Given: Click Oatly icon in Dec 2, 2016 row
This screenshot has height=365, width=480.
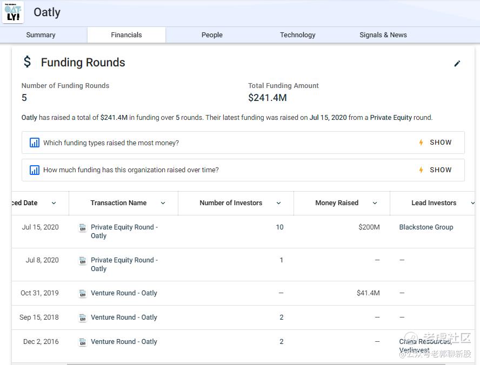Looking at the screenshot, I should click(x=83, y=342).
